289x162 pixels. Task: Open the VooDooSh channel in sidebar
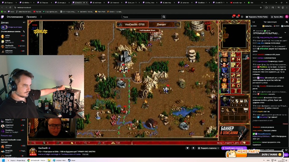click(13, 47)
